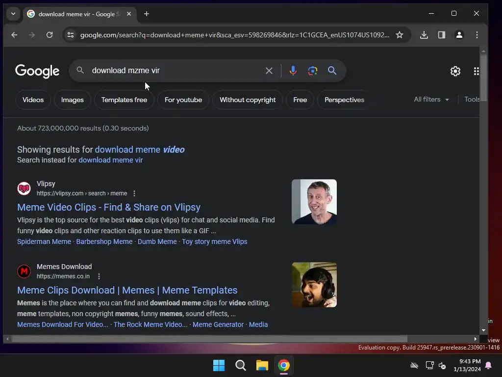Open the Chrome three-dot menu

[477, 35]
